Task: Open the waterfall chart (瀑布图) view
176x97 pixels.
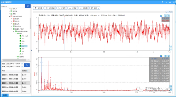Action: point(84,8)
